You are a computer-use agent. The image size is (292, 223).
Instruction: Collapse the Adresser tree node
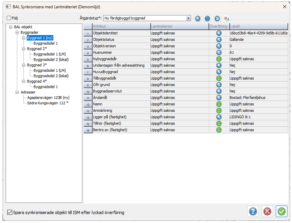click(17, 92)
